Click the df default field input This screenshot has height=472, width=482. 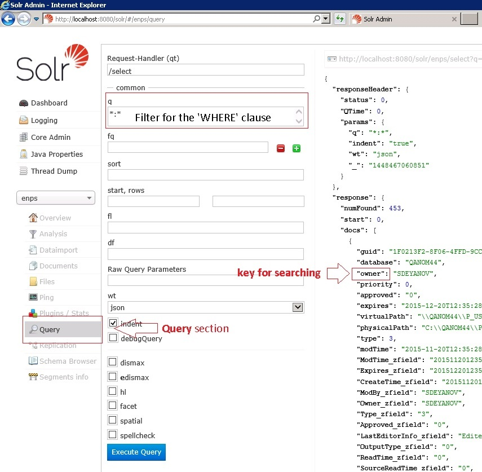tap(206, 254)
